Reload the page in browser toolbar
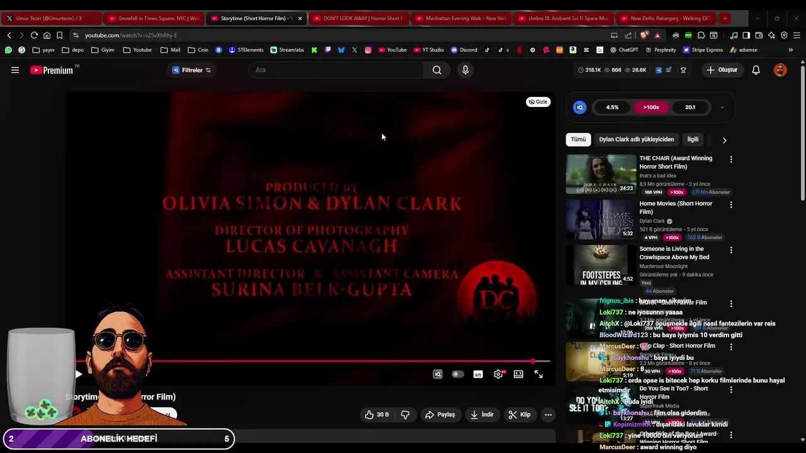 34,35
